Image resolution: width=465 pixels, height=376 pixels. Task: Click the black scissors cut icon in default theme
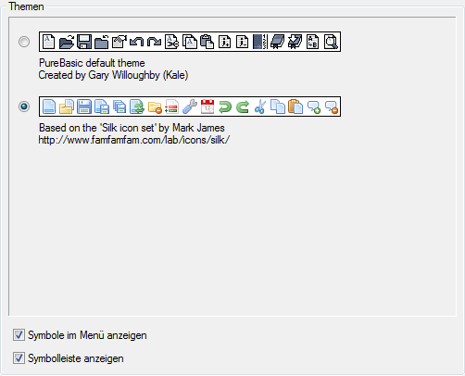pos(171,42)
